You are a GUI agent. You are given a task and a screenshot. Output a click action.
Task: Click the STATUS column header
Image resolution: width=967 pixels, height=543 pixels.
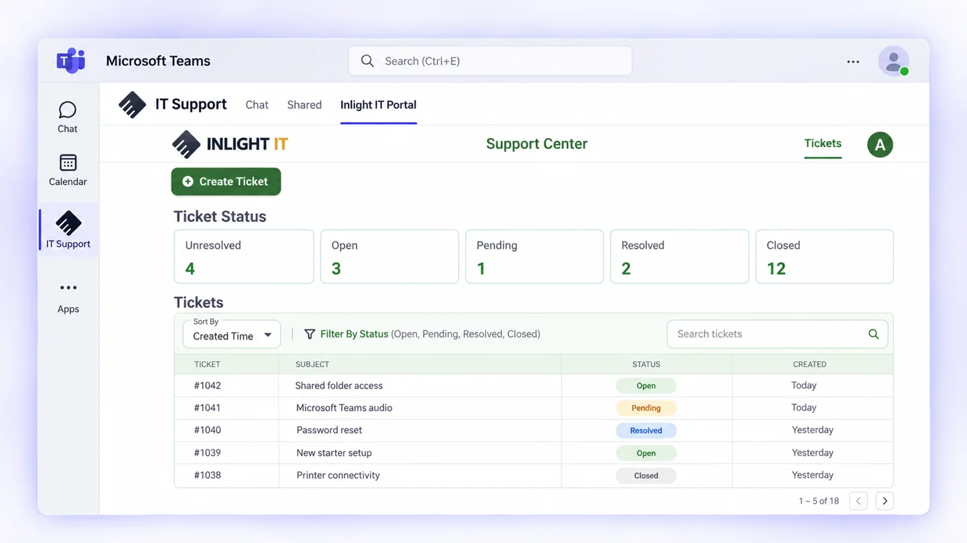647,364
